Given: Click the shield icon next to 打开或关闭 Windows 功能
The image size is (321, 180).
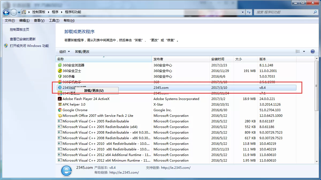Looking at the screenshot, I should (x=6, y=46).
